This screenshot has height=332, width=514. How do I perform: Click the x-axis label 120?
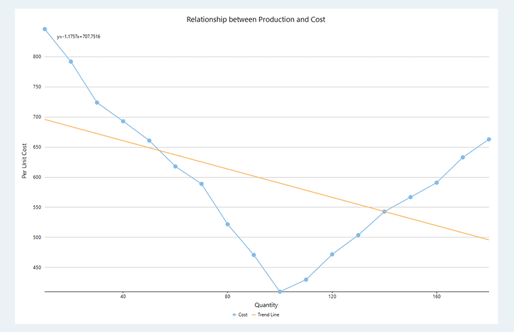coord(332,297)
